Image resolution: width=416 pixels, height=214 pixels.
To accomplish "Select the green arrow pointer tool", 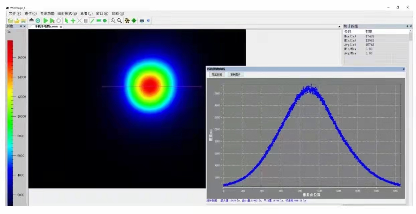I will [66, 21].
